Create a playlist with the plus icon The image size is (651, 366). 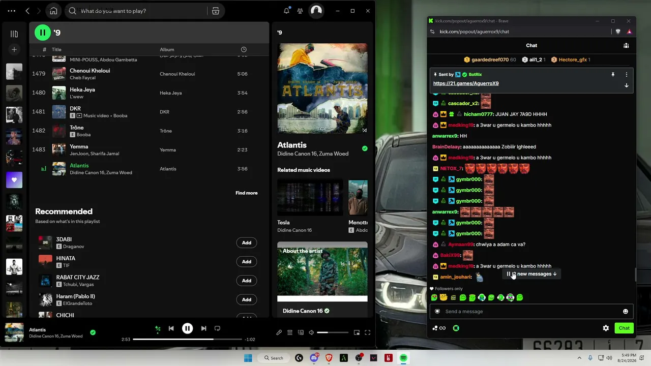[x=14, y=49]
